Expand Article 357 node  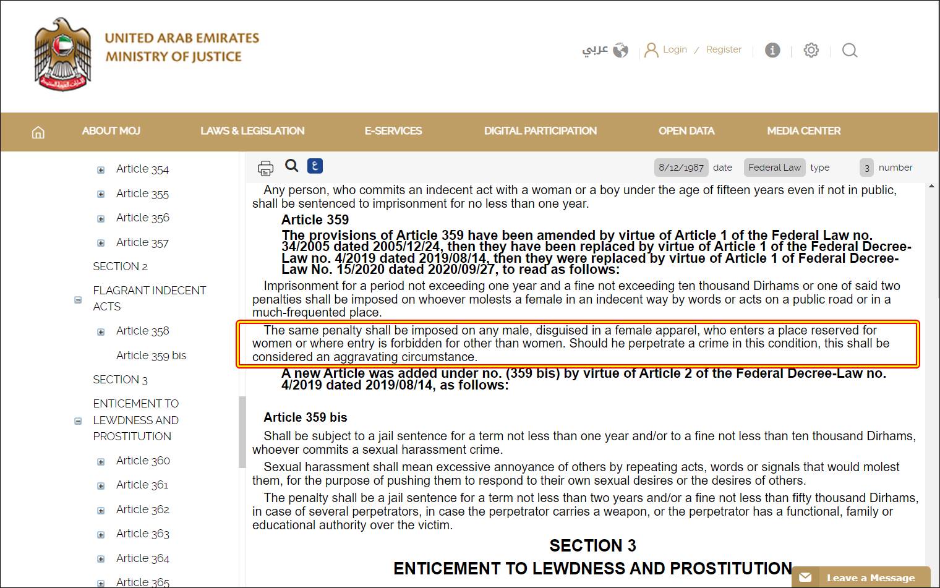[101, 243]
